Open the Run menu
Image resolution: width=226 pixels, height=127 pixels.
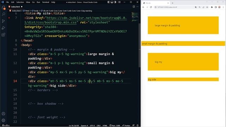pos(38,2)
